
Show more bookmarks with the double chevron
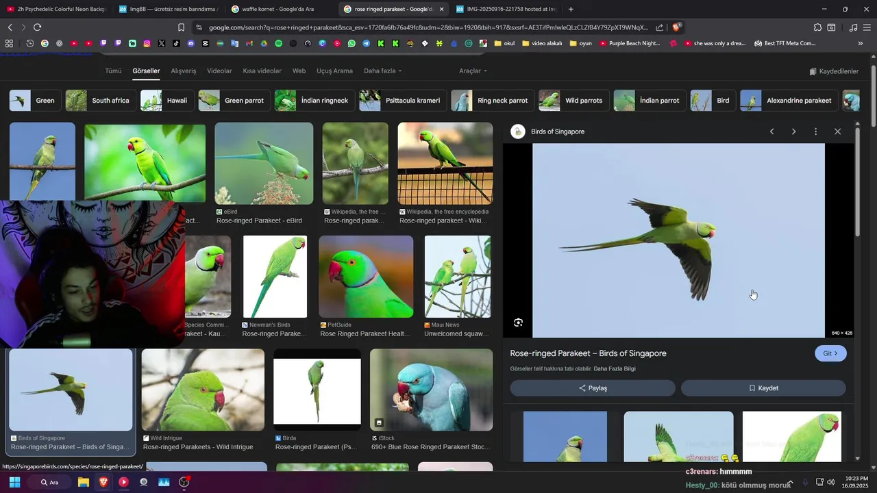point(861,43)
